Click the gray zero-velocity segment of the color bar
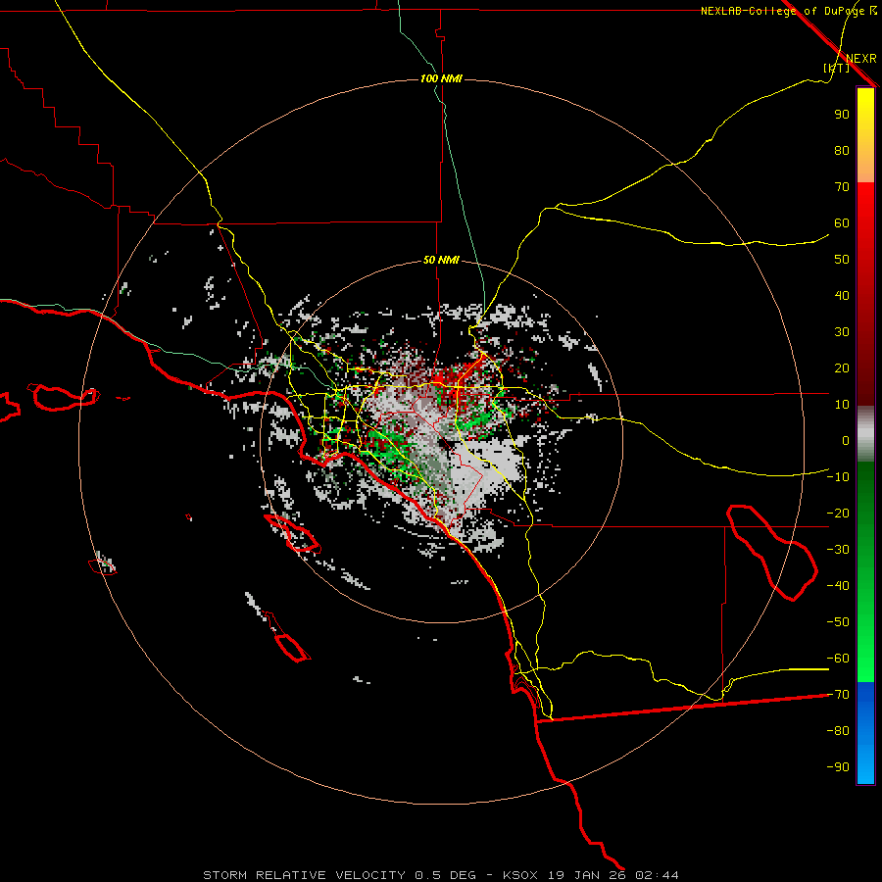 point(865,434)
